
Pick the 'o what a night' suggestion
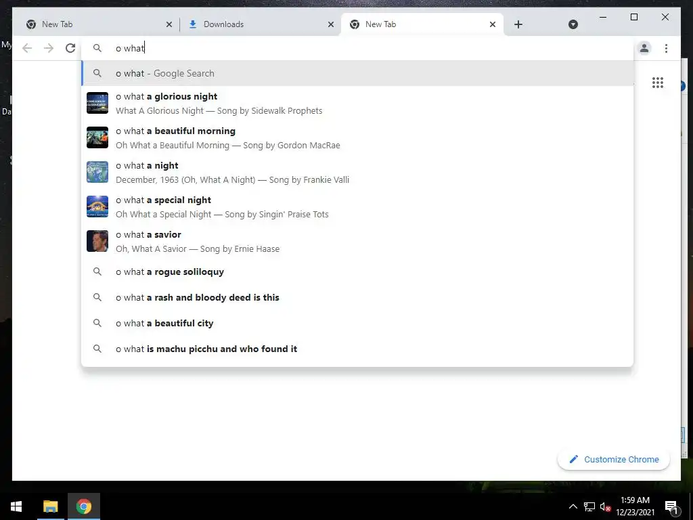(x=357, y=172)
